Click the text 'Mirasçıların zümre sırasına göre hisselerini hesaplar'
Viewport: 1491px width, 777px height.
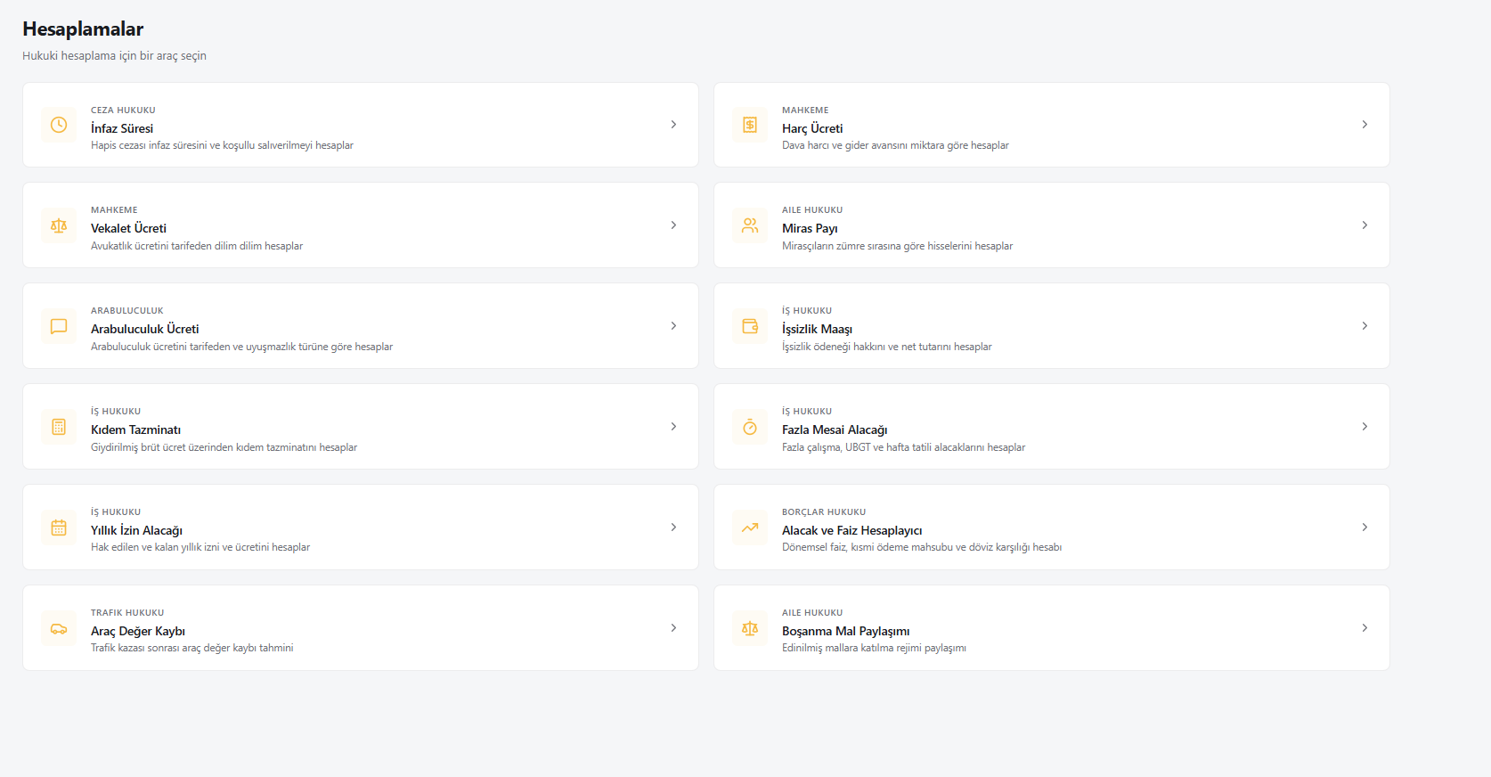tap(898, 246)
